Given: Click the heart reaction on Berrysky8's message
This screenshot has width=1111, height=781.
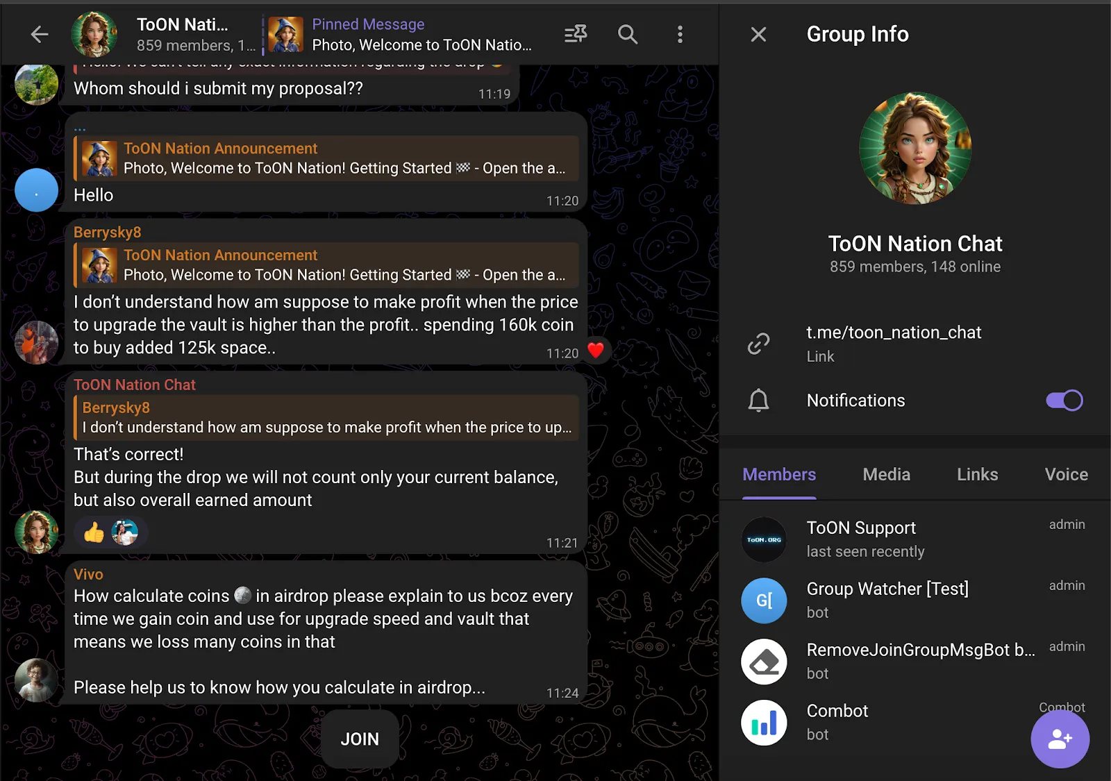Looking at the screenshot, I should coord(596,351).
